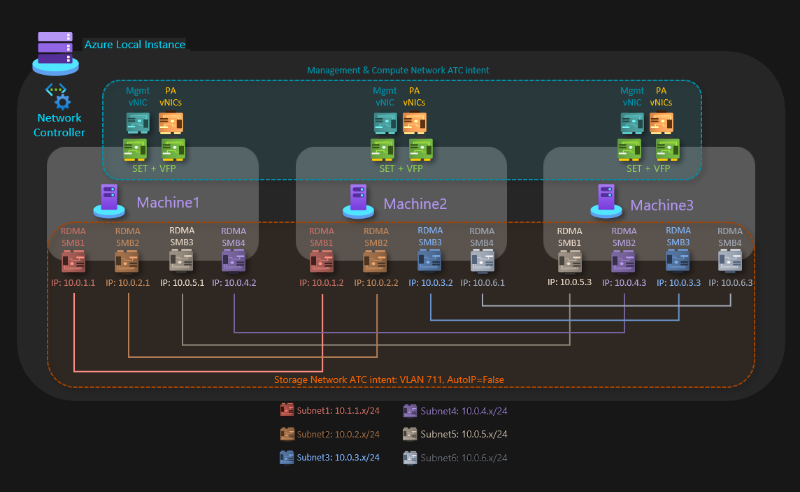800x492 pixels.
Task: Click SET + VFP label on Machine3
Action: tap(648, 168)
